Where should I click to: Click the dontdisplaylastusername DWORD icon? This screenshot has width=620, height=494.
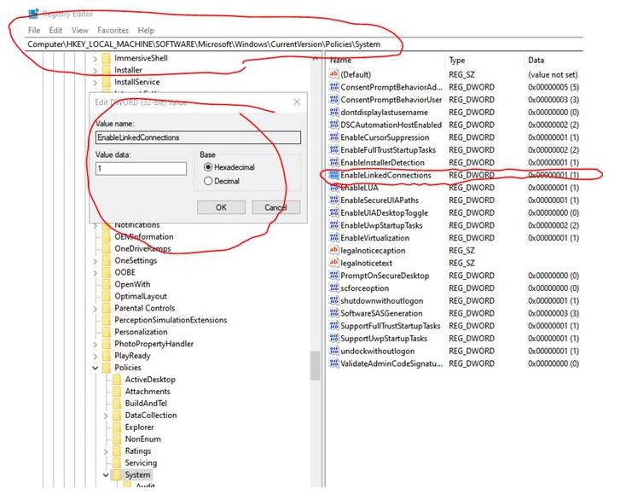333,113
